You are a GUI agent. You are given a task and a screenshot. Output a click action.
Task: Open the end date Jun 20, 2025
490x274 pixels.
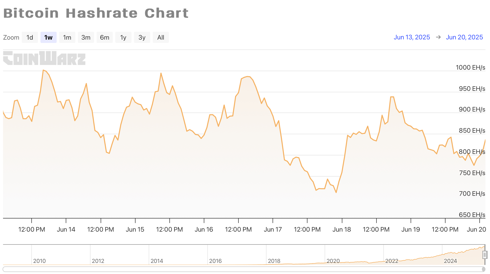tap(464, 37)
